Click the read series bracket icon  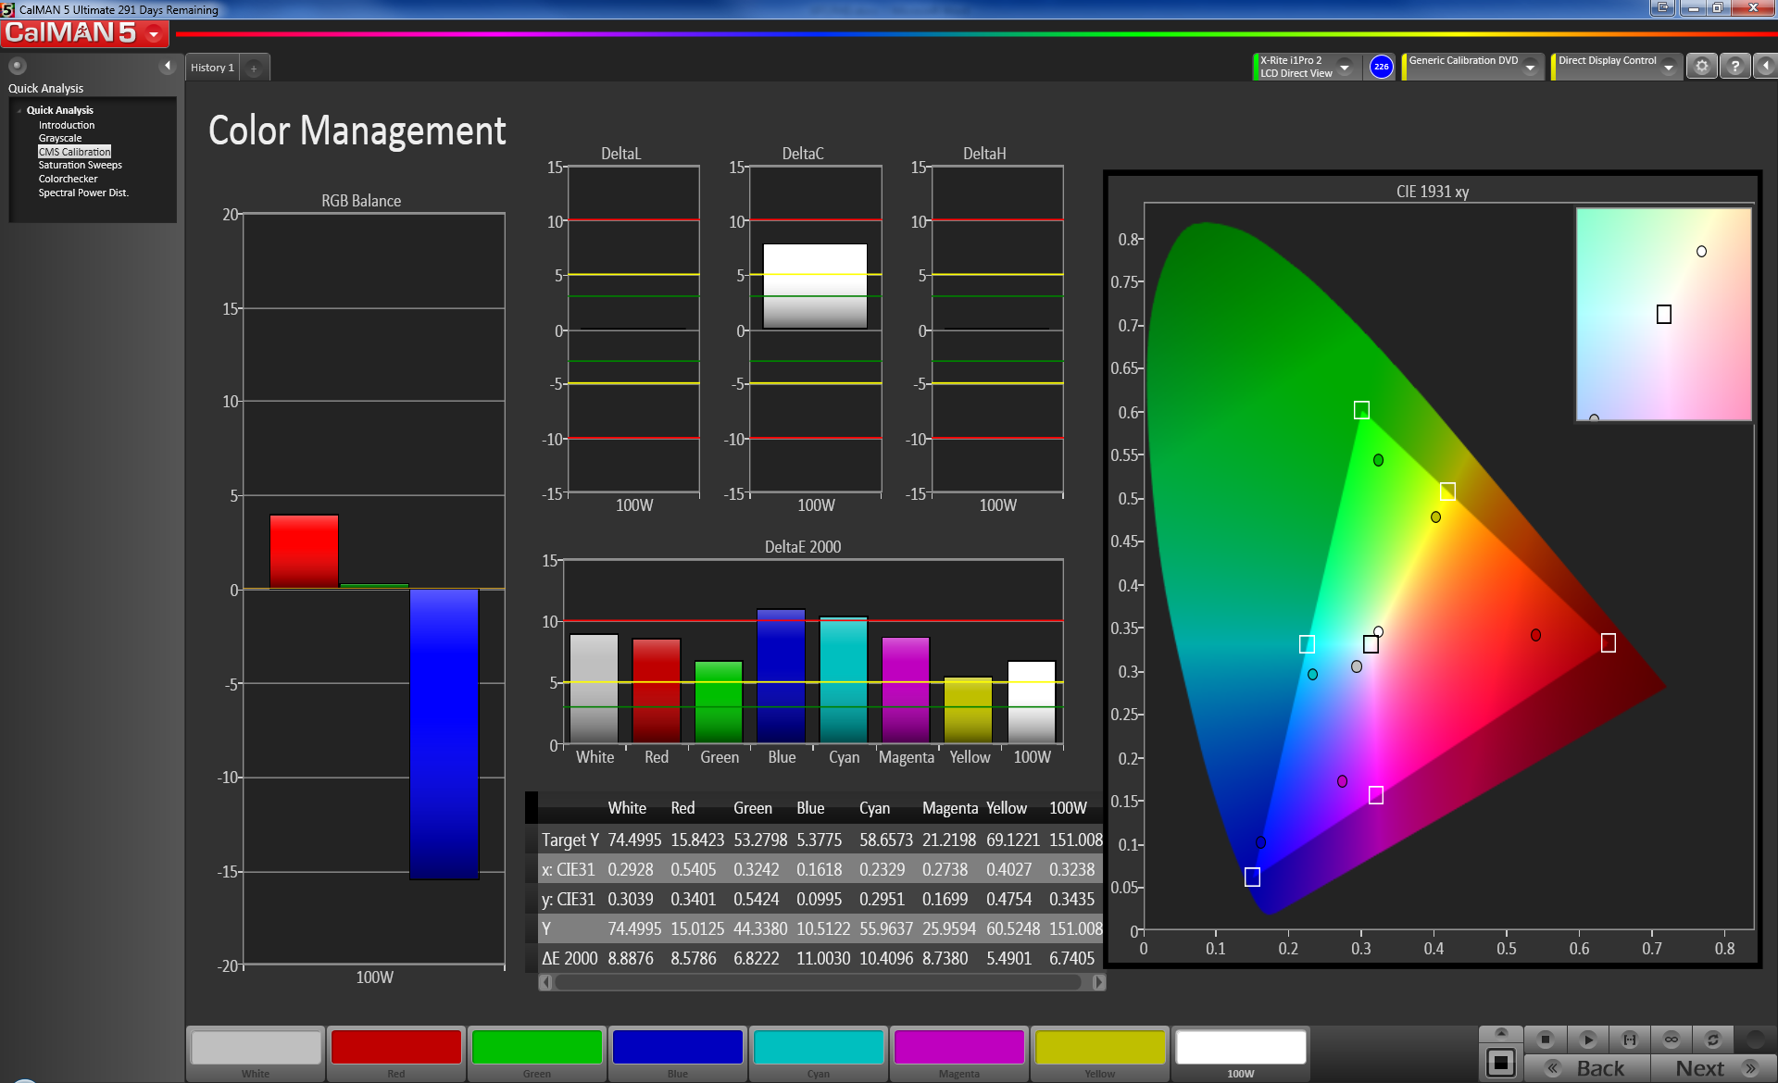tap(1630, 1039)
